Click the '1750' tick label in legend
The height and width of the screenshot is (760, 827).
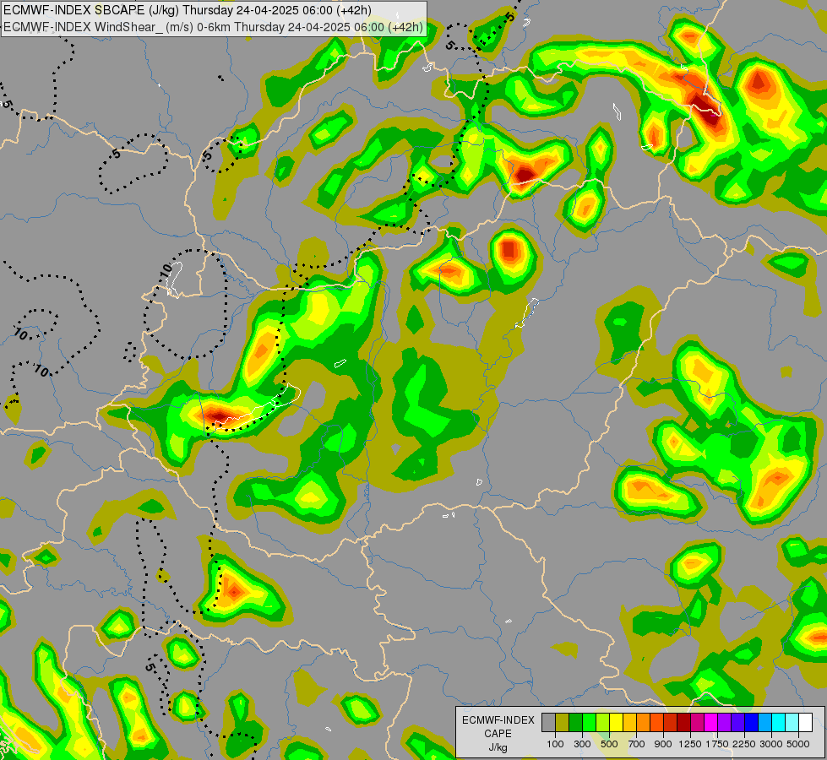tap(717, 744)
